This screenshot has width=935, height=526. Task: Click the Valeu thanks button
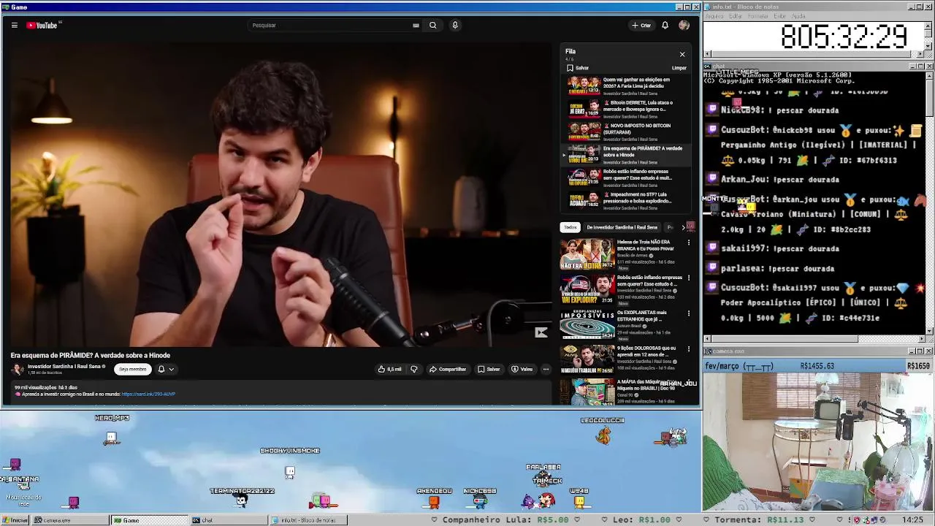(x=522, y=369)
